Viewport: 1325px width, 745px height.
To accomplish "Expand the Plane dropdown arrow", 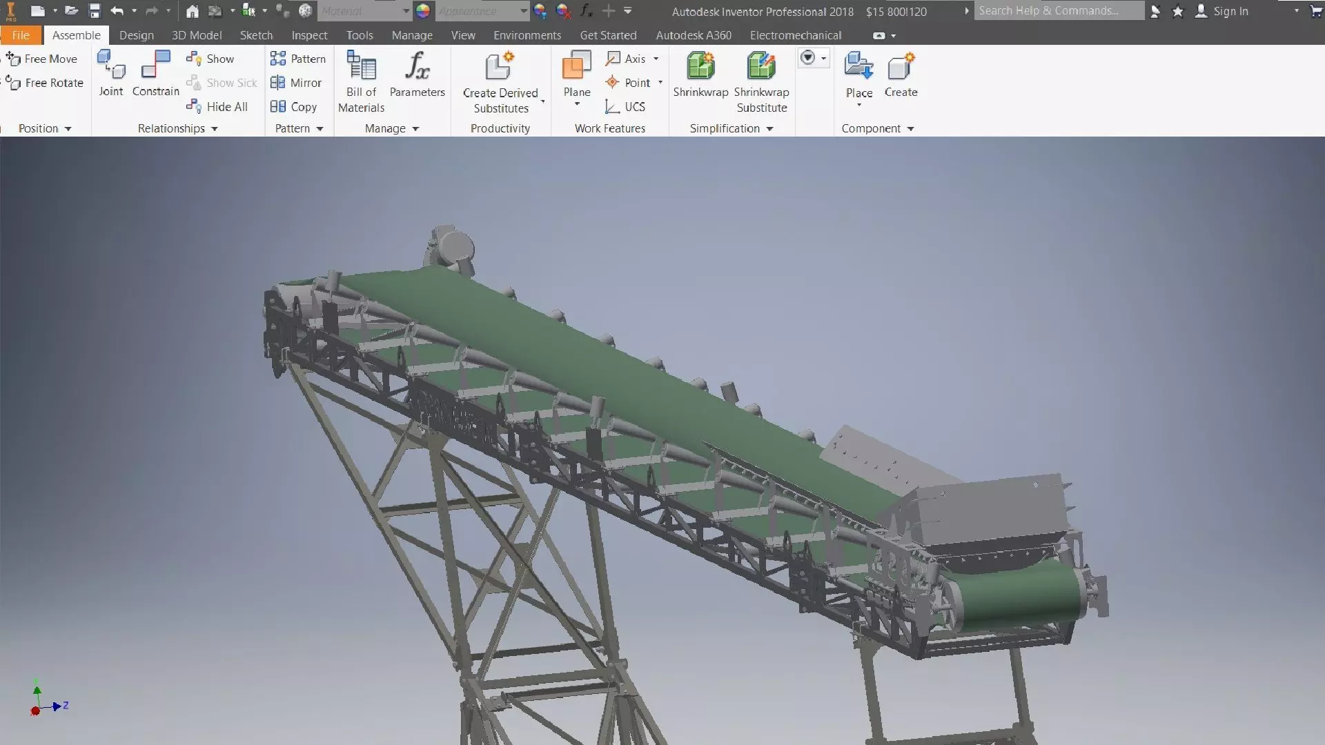I will pos(577,105).
